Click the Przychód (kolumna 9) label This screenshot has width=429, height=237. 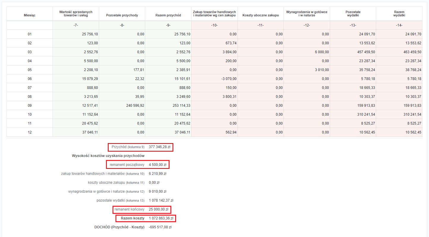[x=128, y=147]
